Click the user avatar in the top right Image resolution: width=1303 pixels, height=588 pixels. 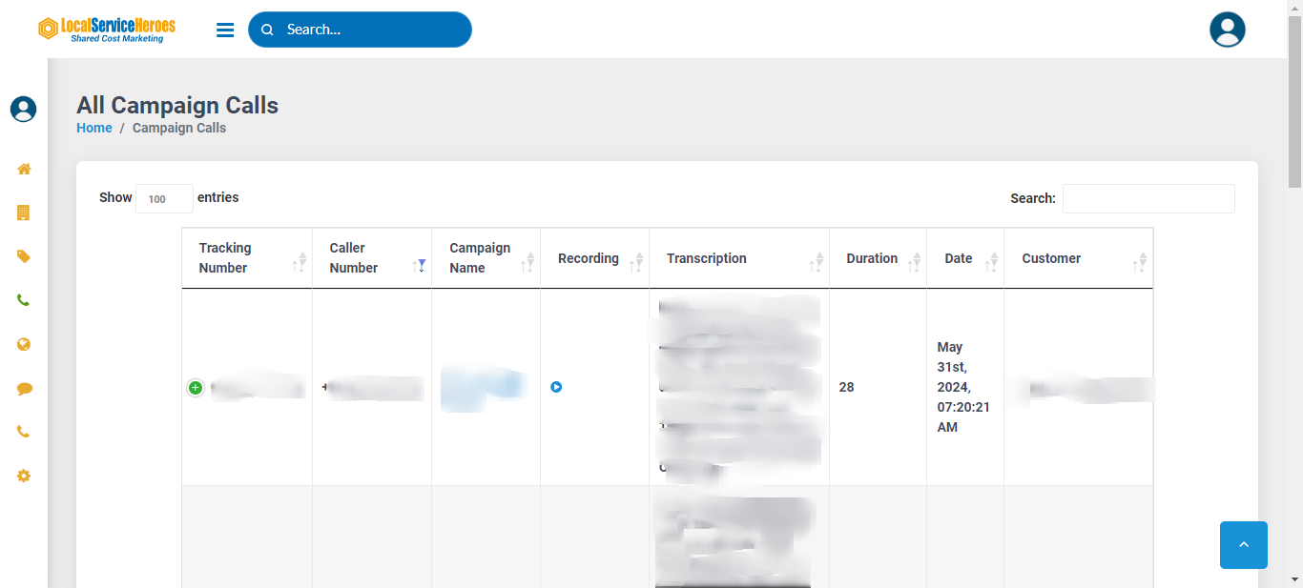[1227, 30]
